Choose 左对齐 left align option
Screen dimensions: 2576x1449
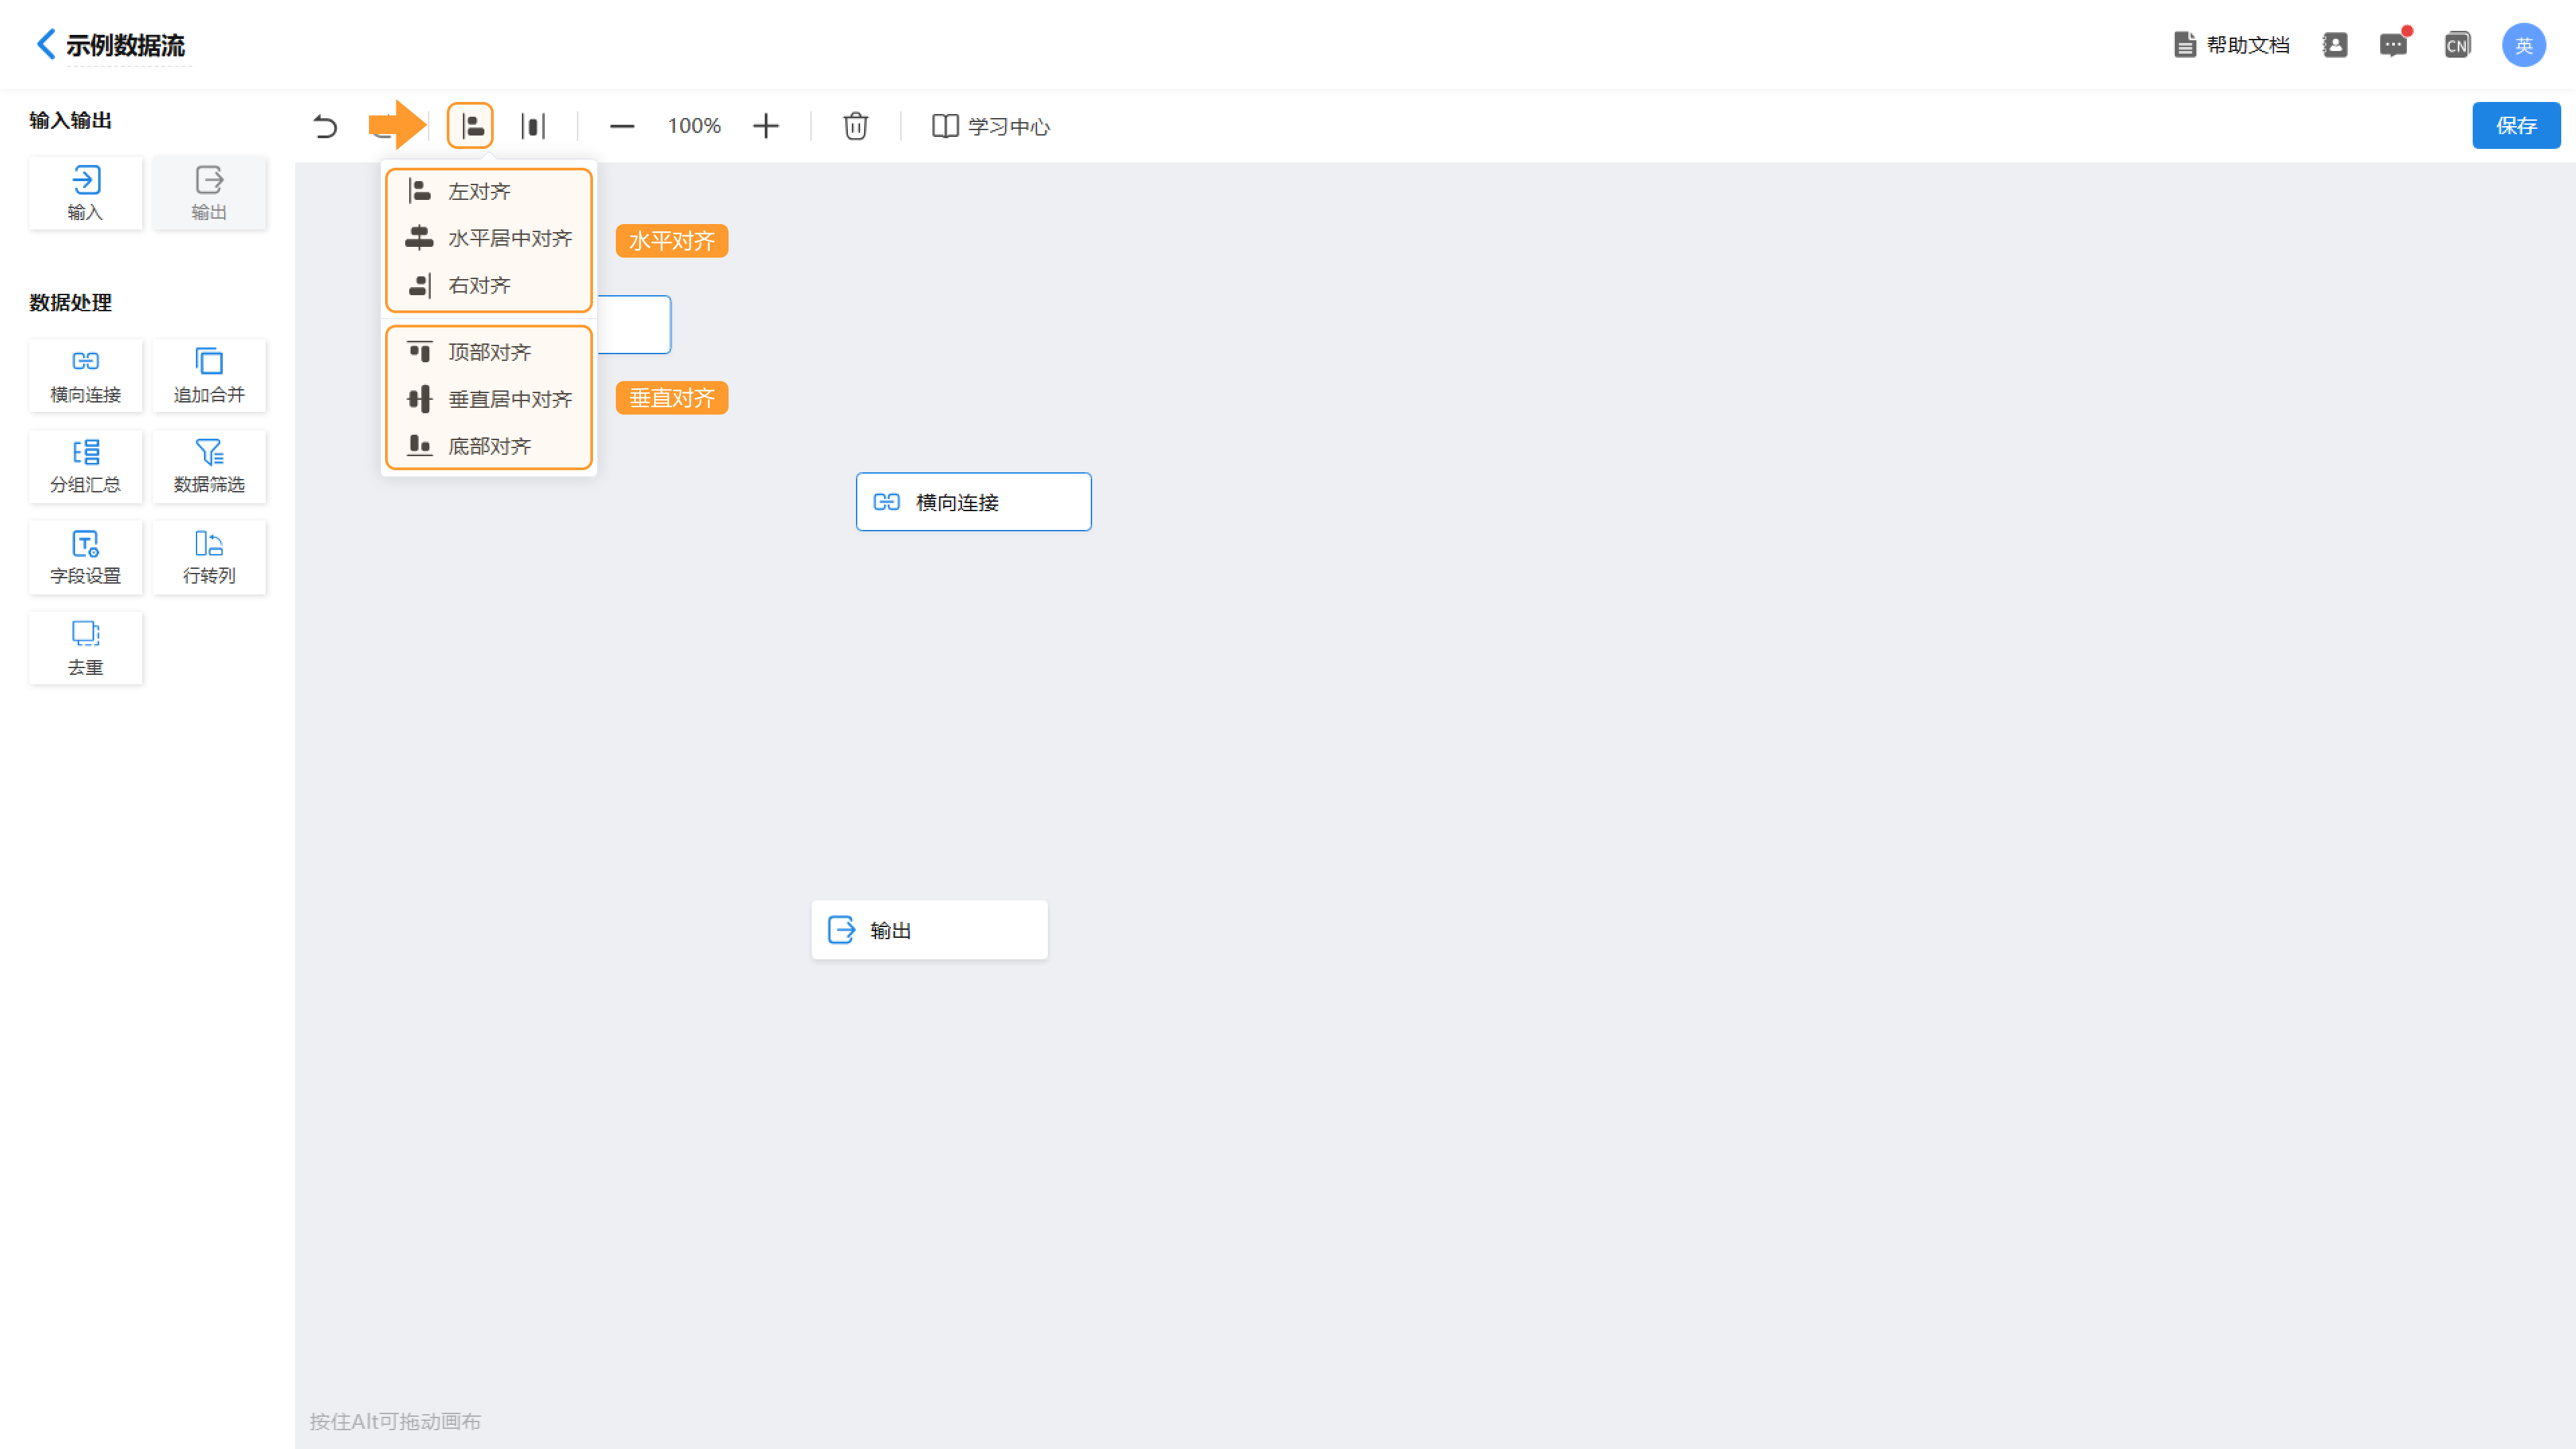point(489,191)
